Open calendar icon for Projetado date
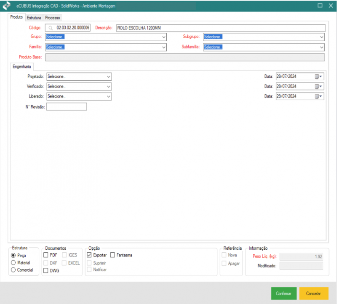This screenshot has height=304, width=337. pyautogui.click(x=318, y=77)
